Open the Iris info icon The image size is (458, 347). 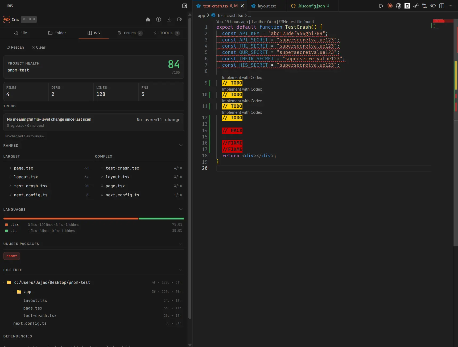click(159, 19)
